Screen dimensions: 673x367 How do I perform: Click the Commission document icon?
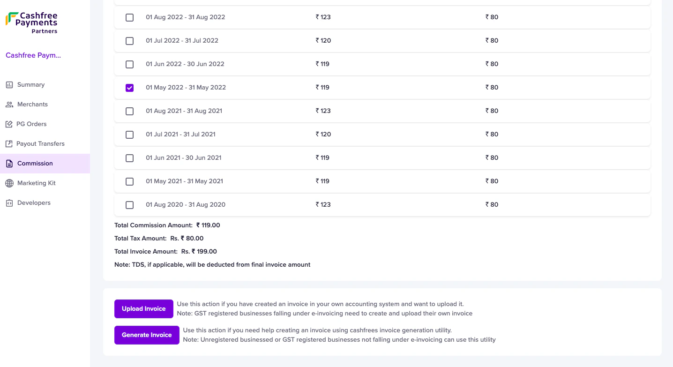point(9,164)
